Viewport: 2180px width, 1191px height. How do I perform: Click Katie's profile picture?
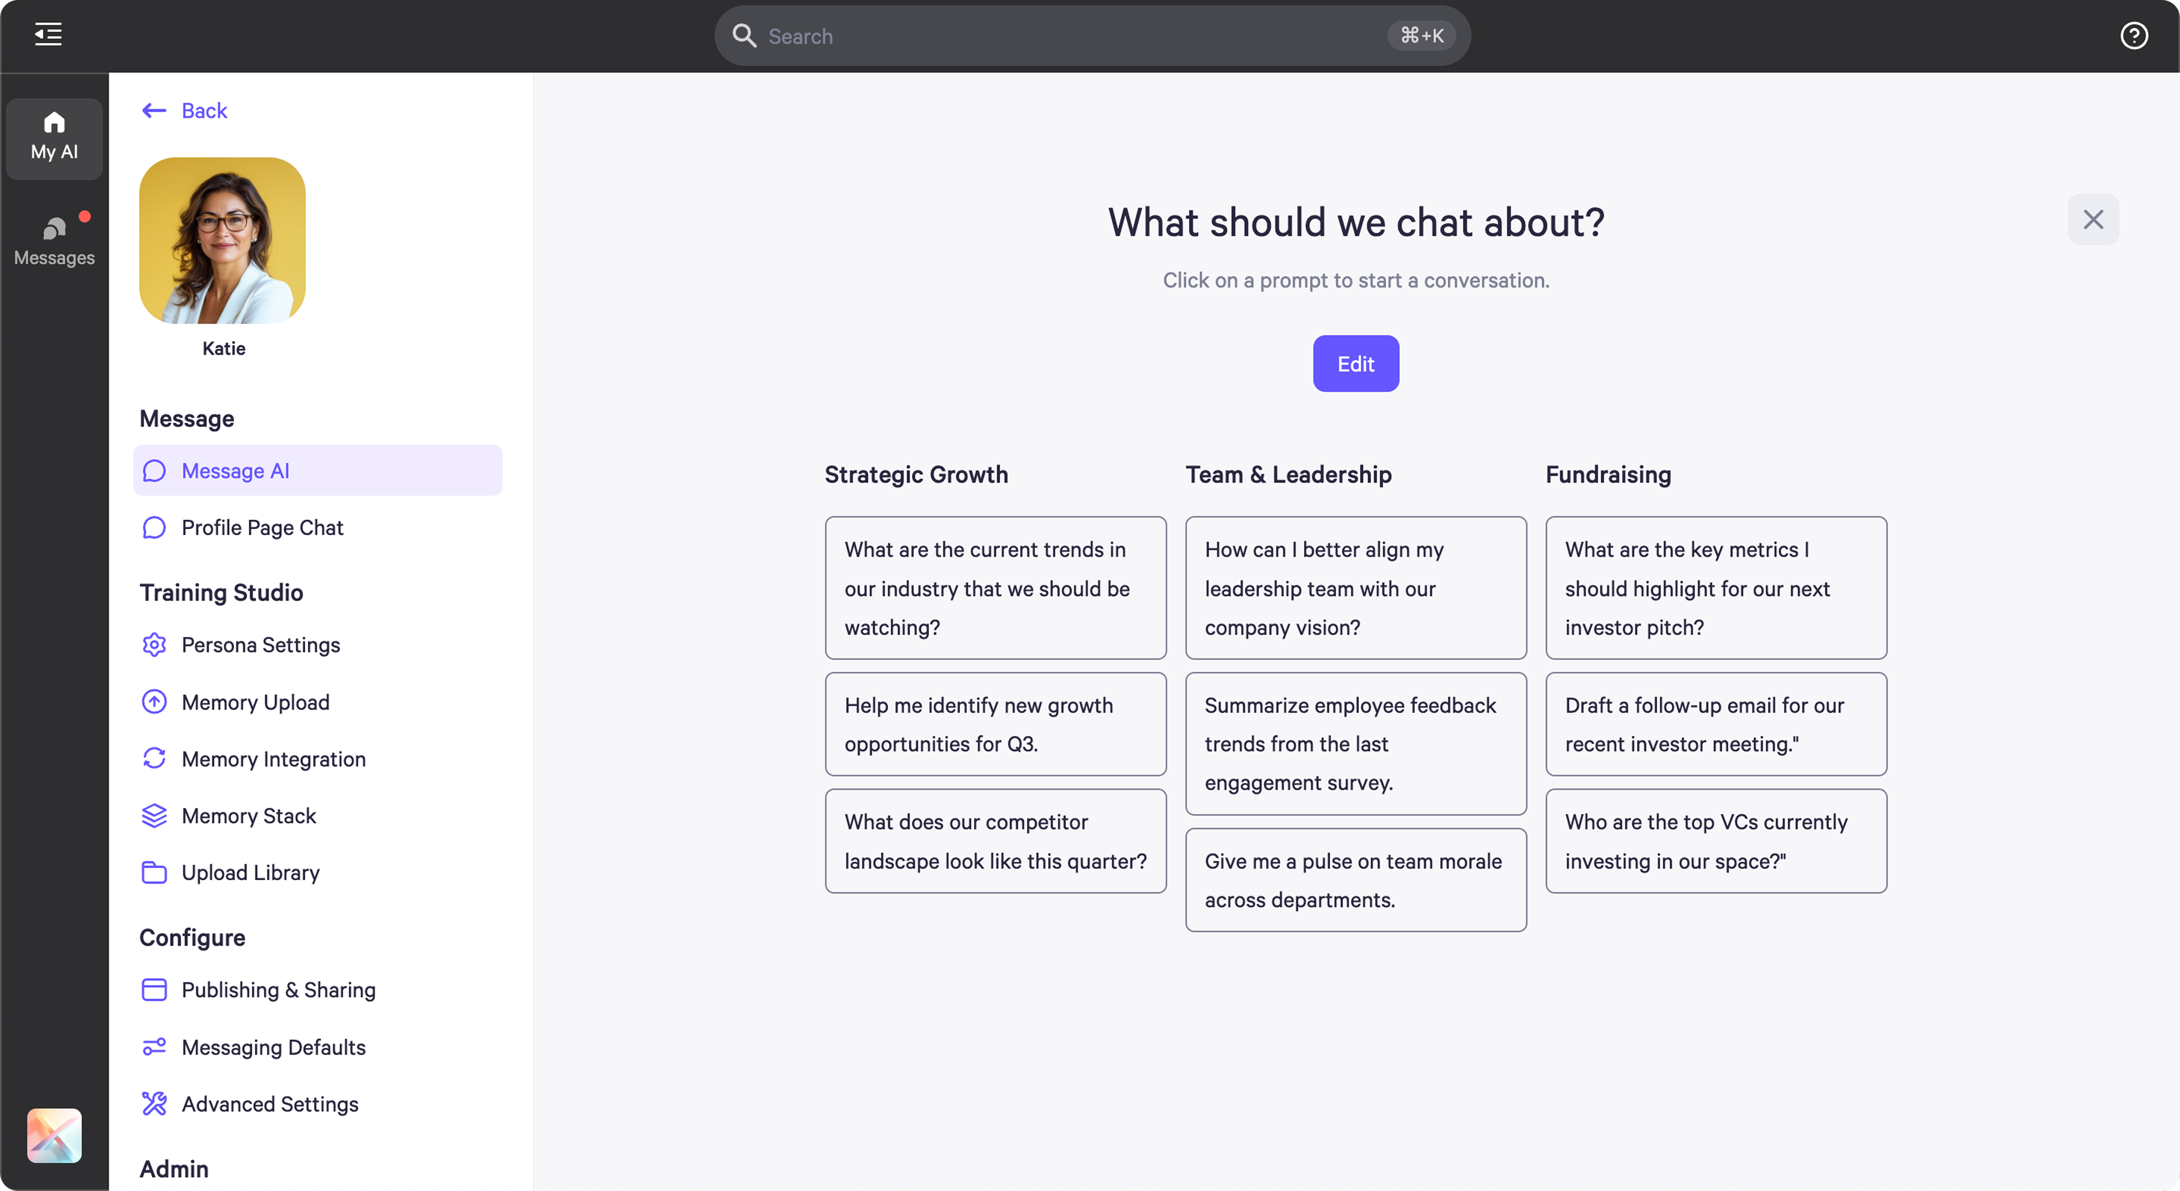pos(222,240)
